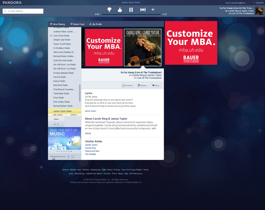Image resolution: width=265 pixels, height=210 pixels.
Task: Open similar artist Fleetwood Mac
Action: point(92,151)
